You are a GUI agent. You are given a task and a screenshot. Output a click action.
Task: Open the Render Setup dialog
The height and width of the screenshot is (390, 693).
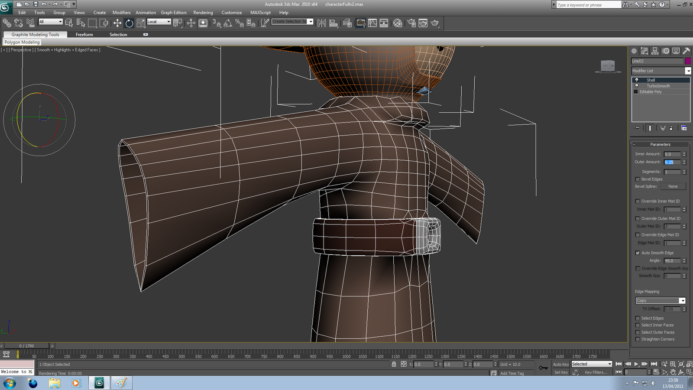pos(411,23)
